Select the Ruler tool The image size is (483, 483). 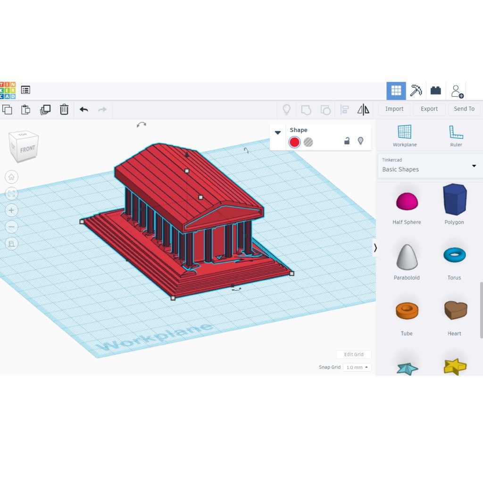click(456, 136)
